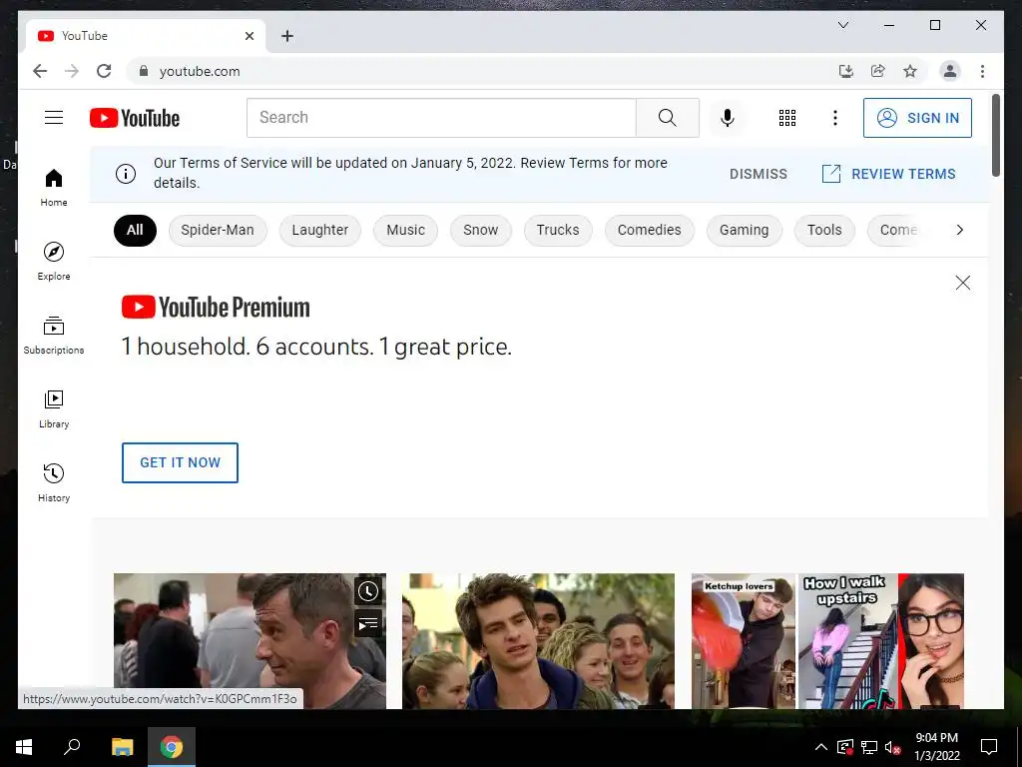Show hidden system tray icons chevron
The height and width of the screenshot is (767, 1022).
click(821, 747)
